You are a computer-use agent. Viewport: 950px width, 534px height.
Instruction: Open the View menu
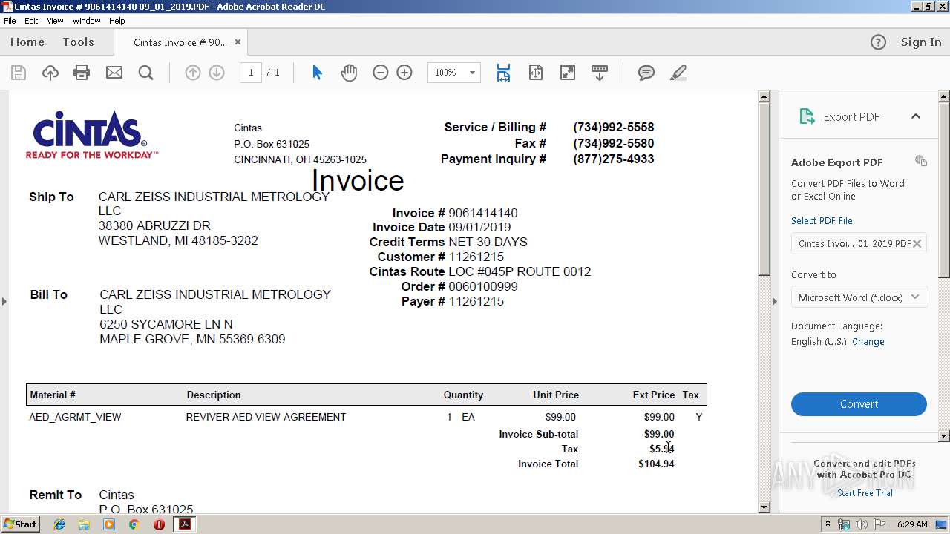click(55, 21)
